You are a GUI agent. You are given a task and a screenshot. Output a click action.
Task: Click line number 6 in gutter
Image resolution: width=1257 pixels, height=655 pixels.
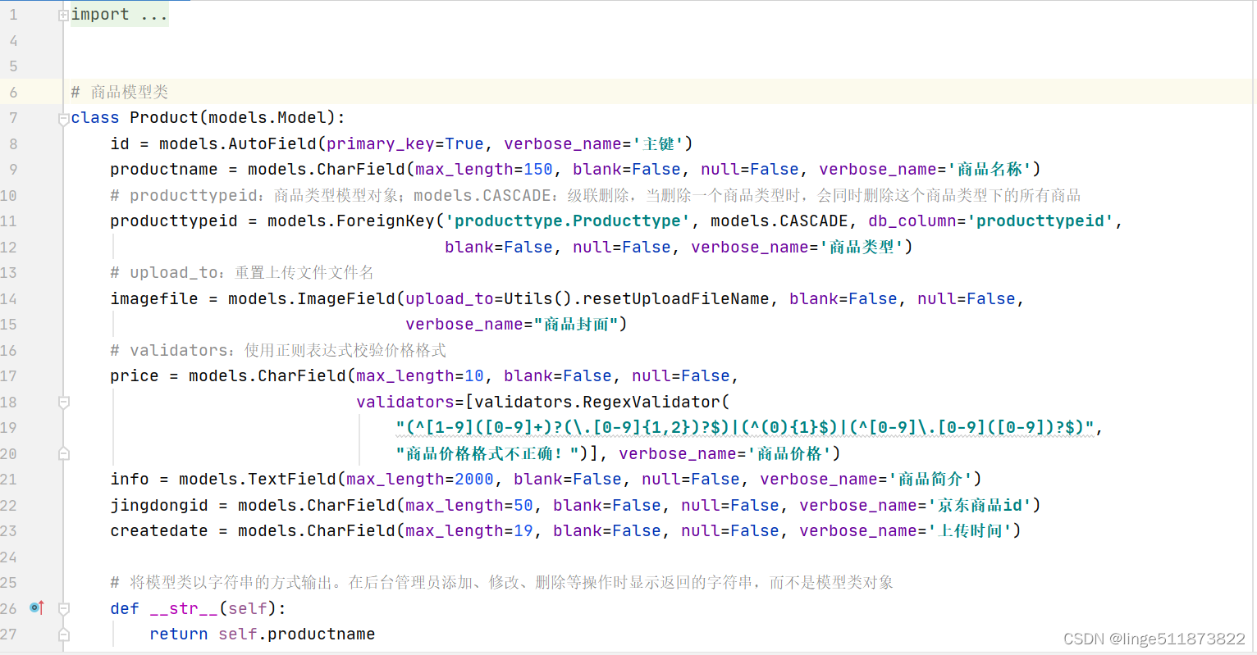point(13,92)
